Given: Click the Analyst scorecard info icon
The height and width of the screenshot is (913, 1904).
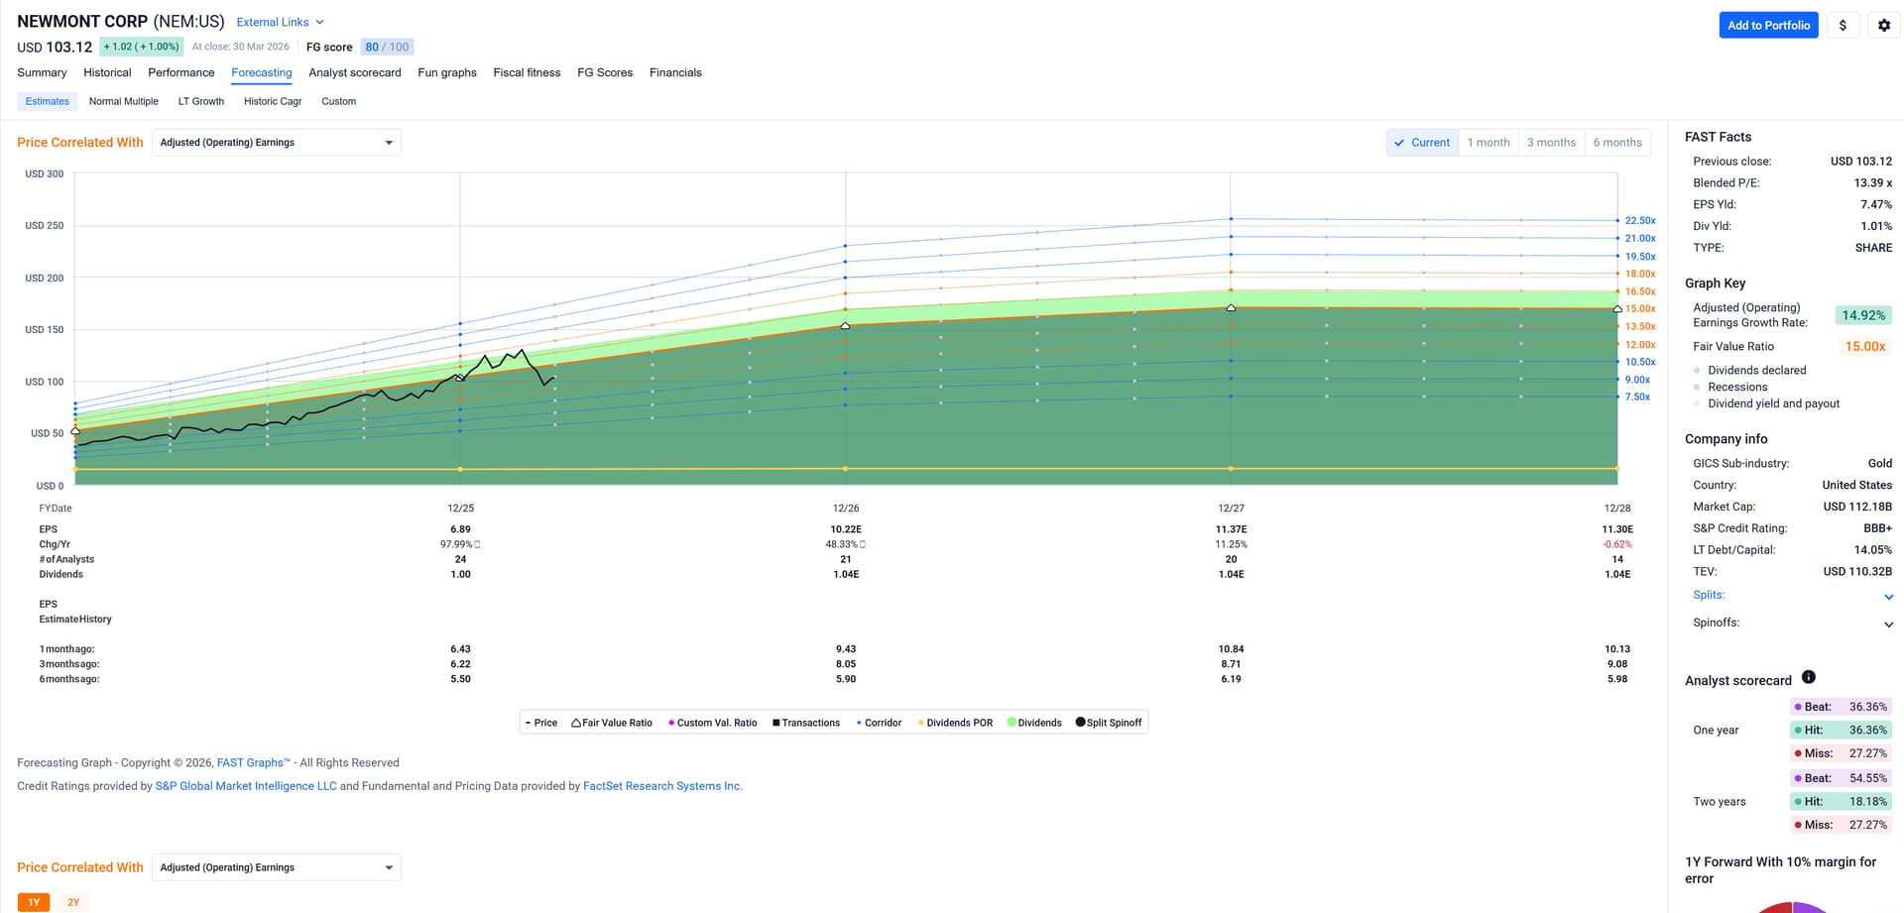Looking at the screenshot, I should [x=1809, y=677].
